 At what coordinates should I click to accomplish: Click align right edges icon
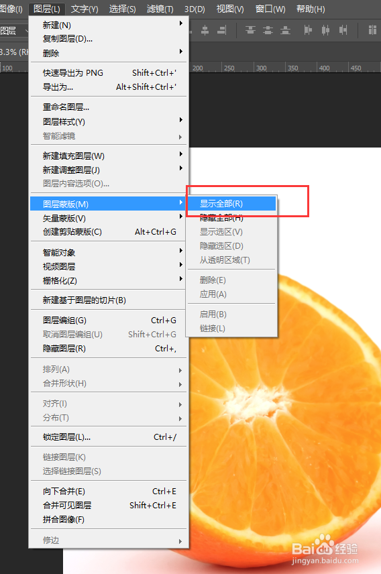point(221,30)
